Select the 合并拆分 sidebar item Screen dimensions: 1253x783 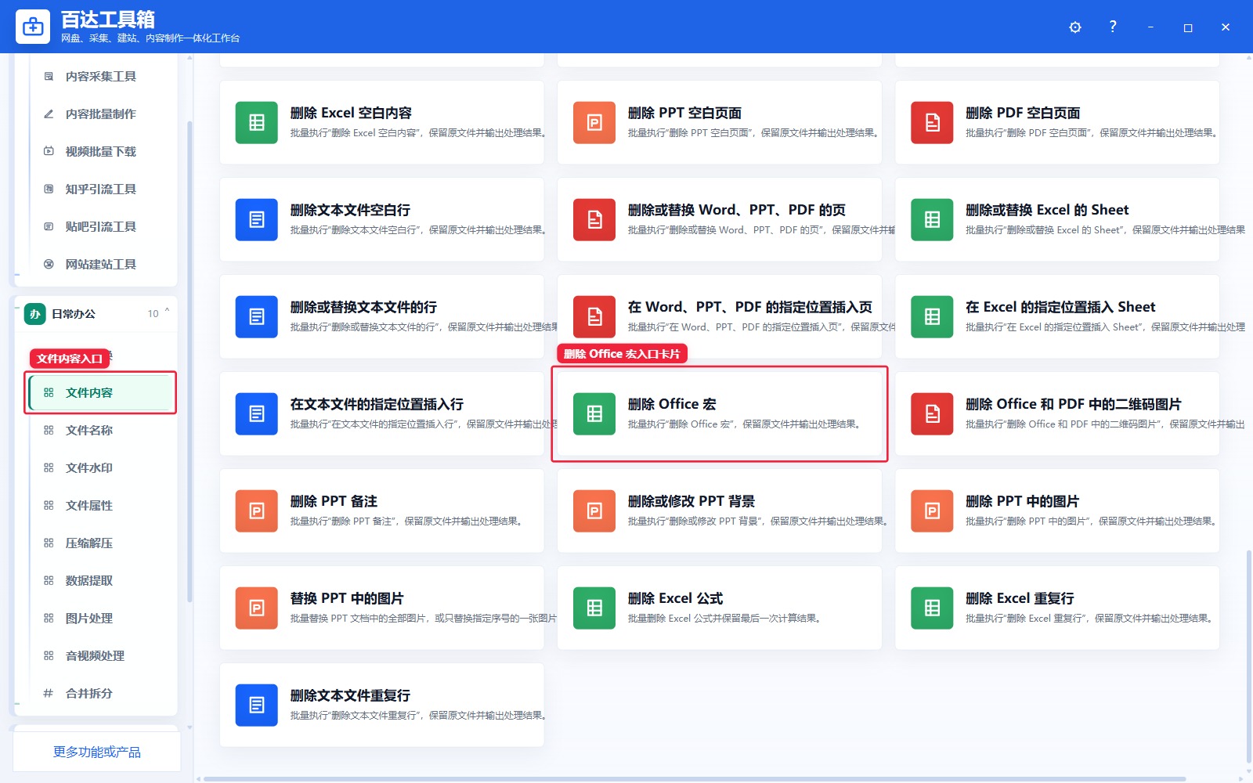[x=101, y=694]
